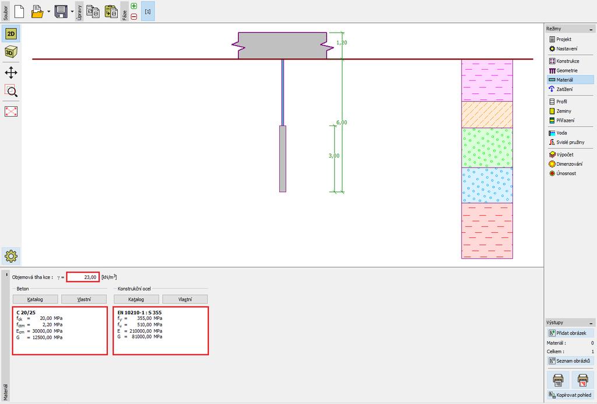This screenshot has height=404, width=597.
Task: Open Beton Katalog button
Action: [x=36, y=299]
